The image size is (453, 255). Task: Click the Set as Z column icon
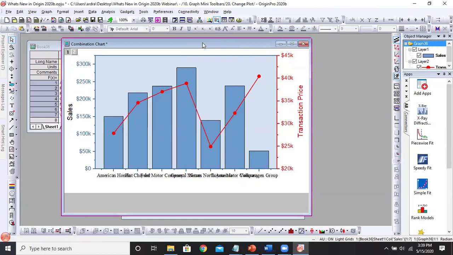[377, 20]
